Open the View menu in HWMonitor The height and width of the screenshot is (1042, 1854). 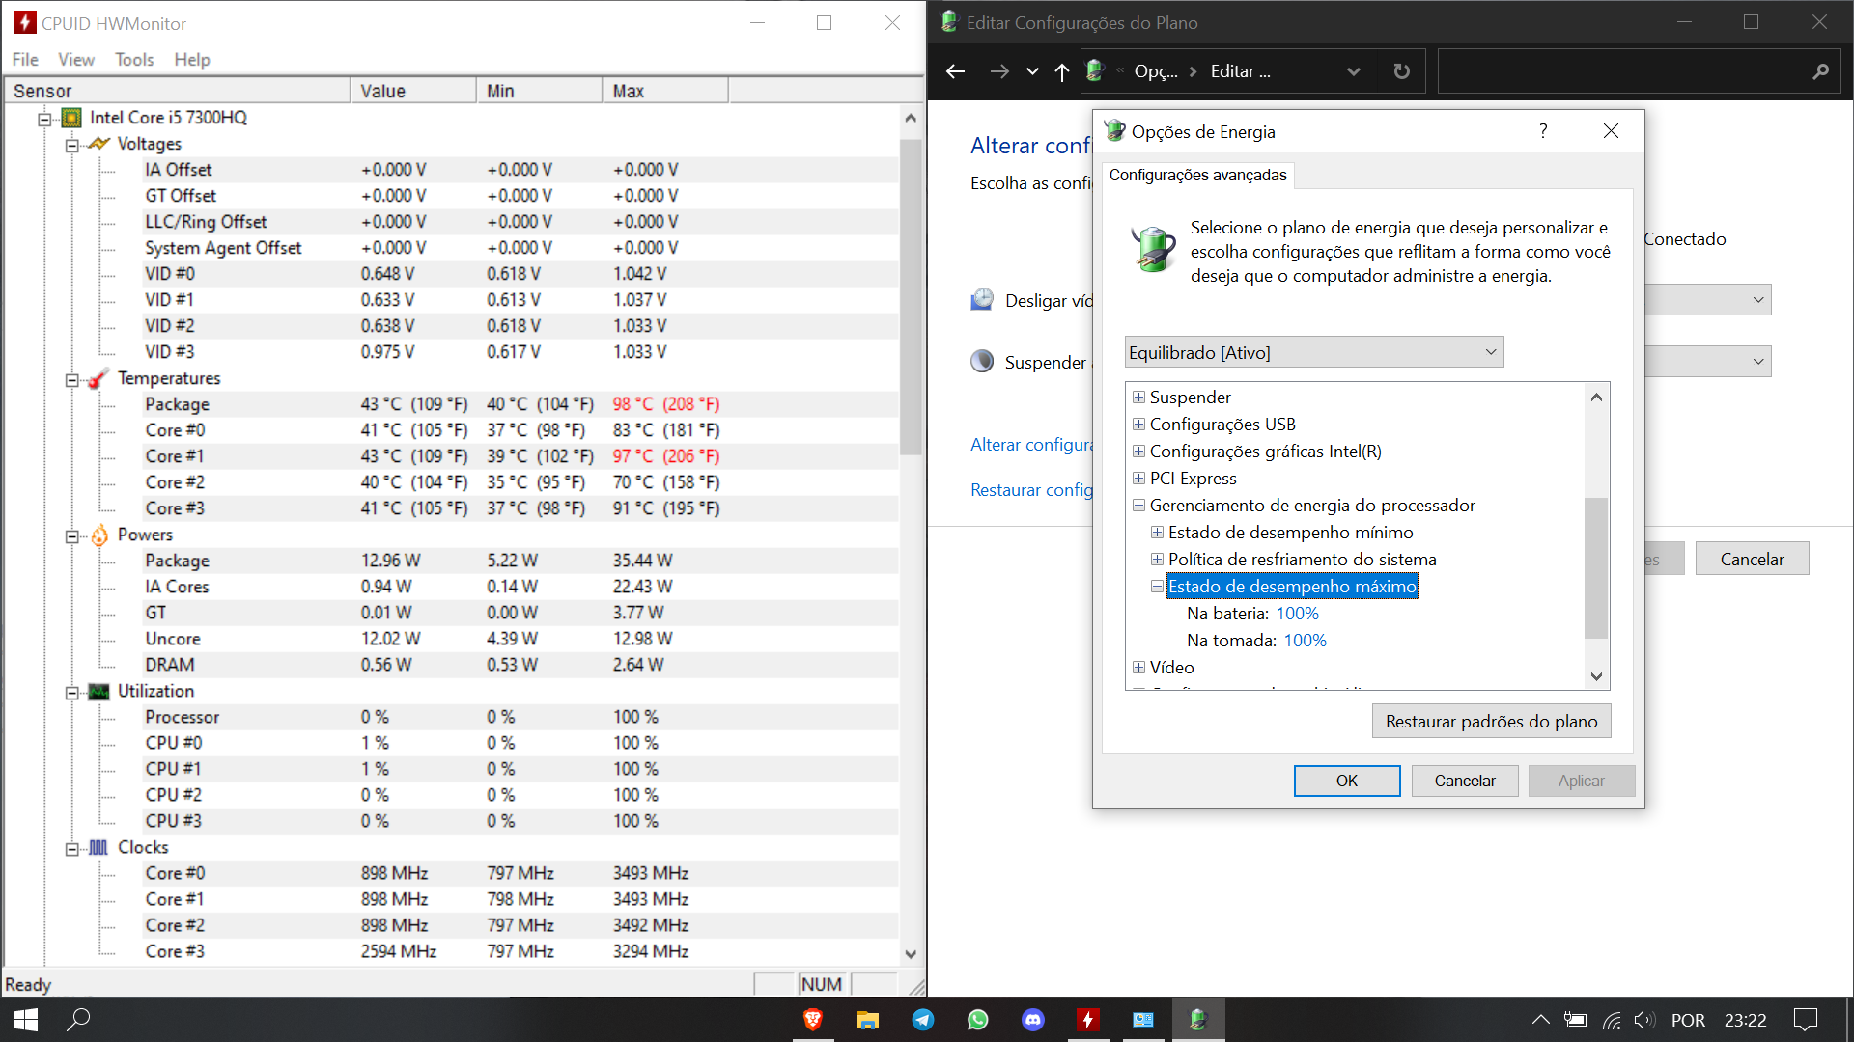point(76,60)
